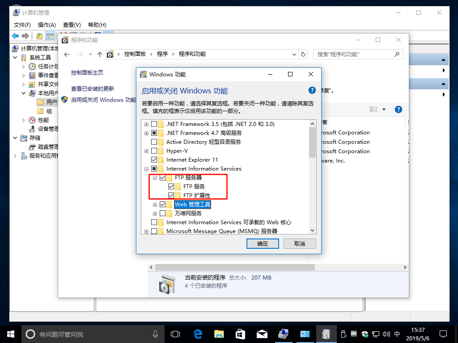458x343 pixels.
Task: Click the network icon in system tray
Action: (x=375, y=334)
